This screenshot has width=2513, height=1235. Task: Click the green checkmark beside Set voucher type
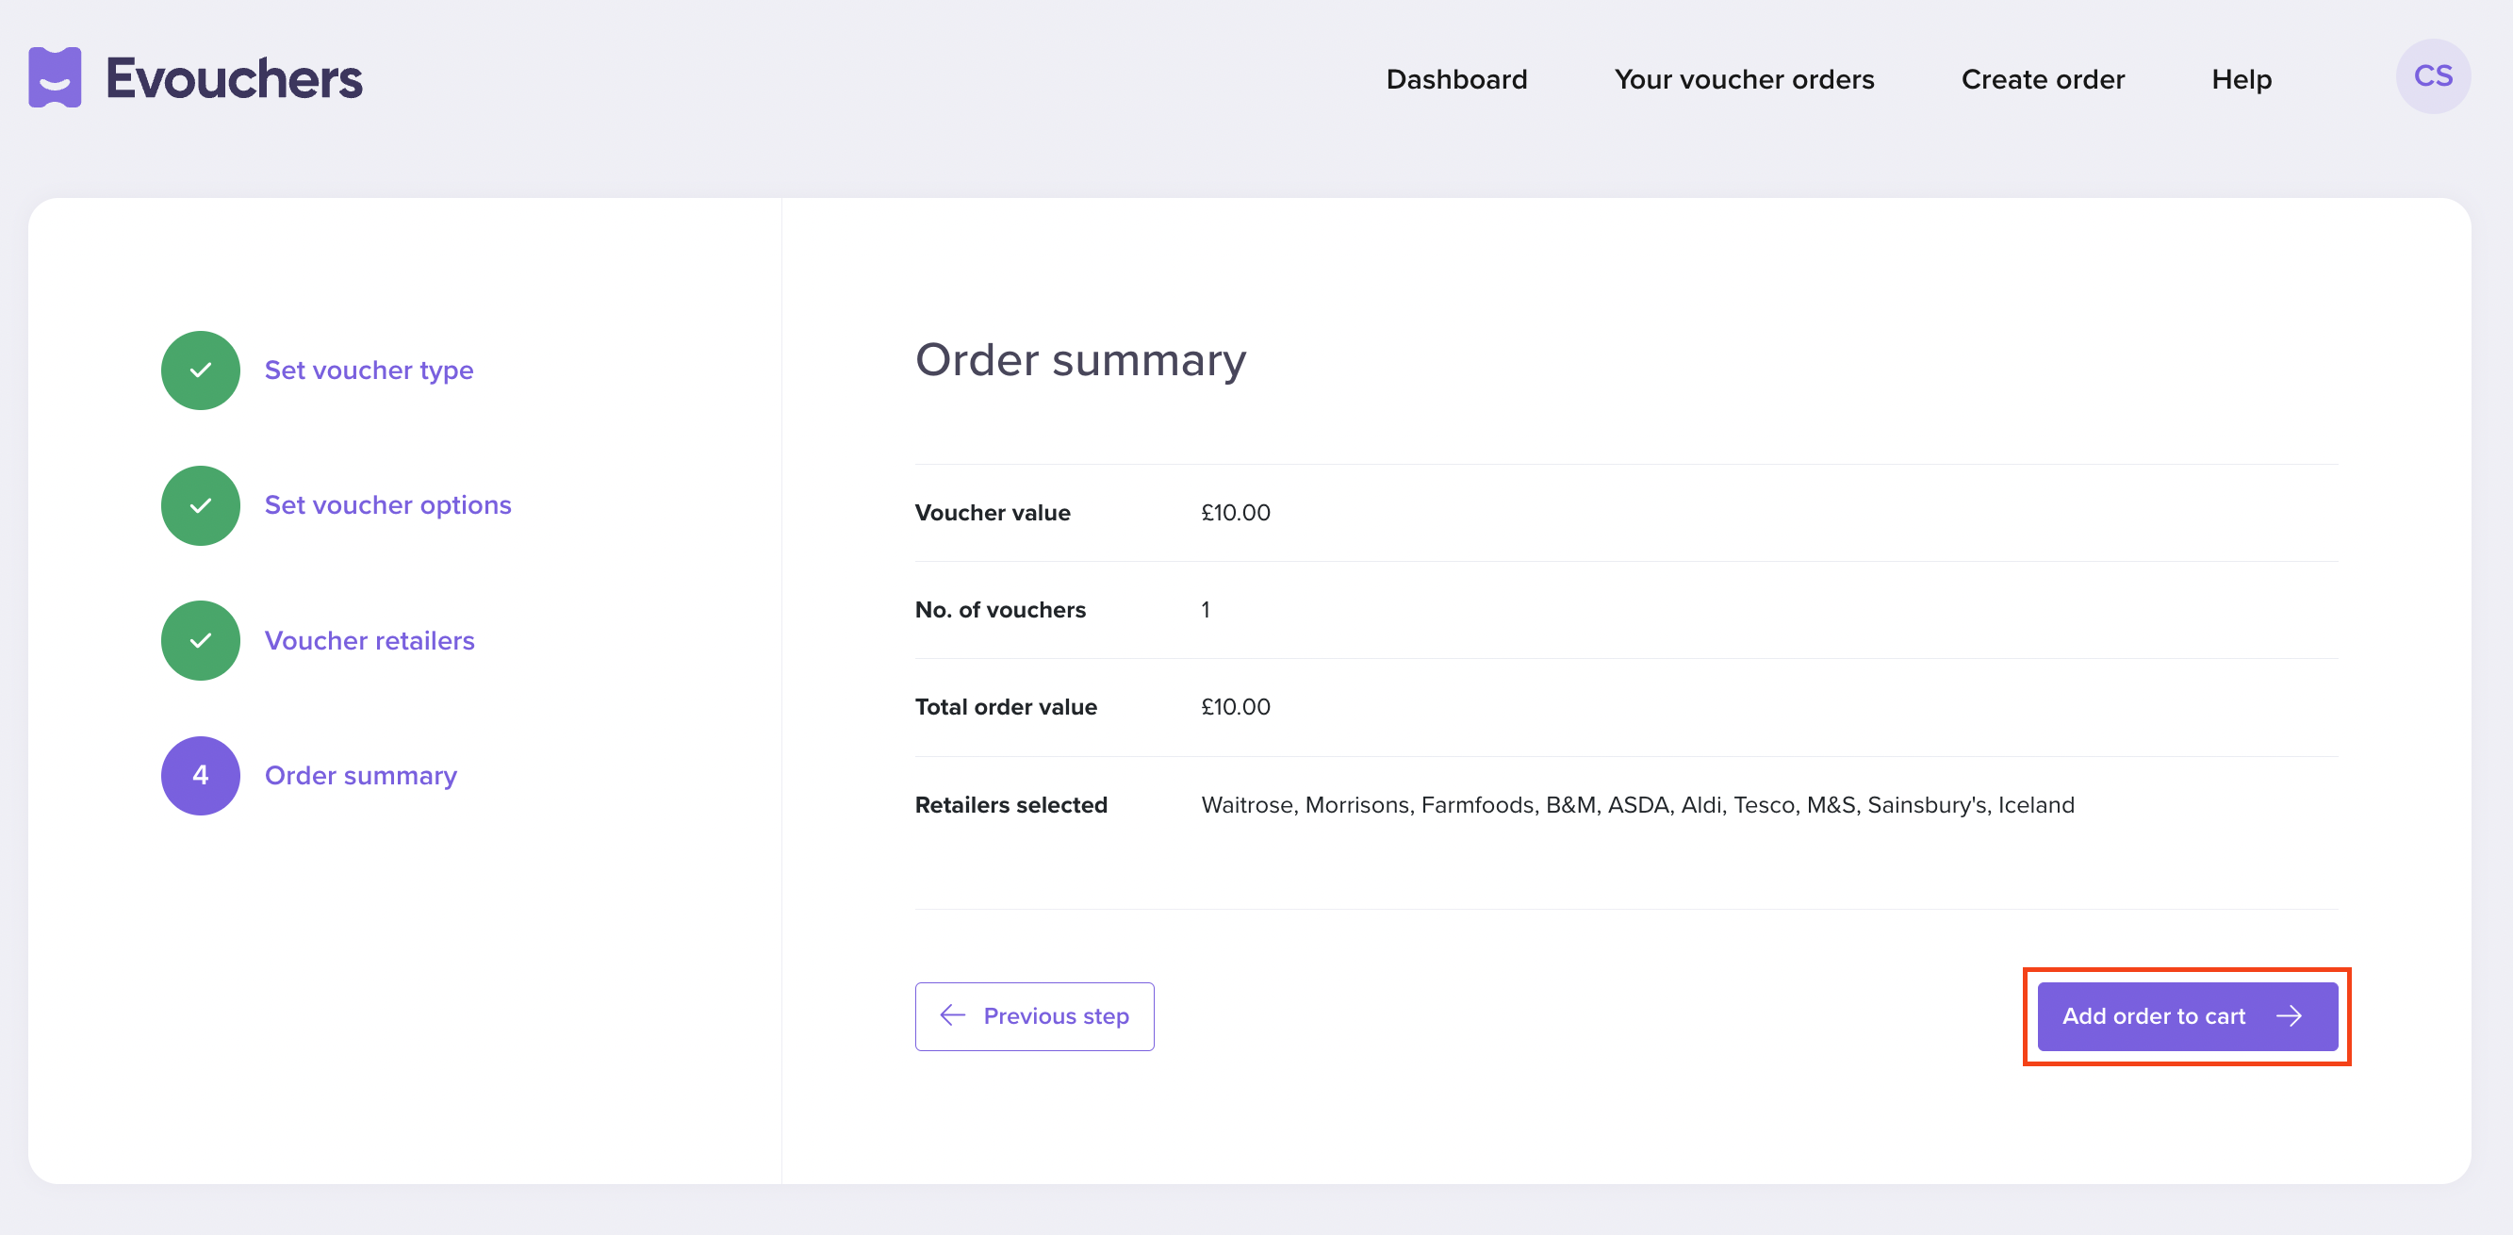[x=200, y=370]
